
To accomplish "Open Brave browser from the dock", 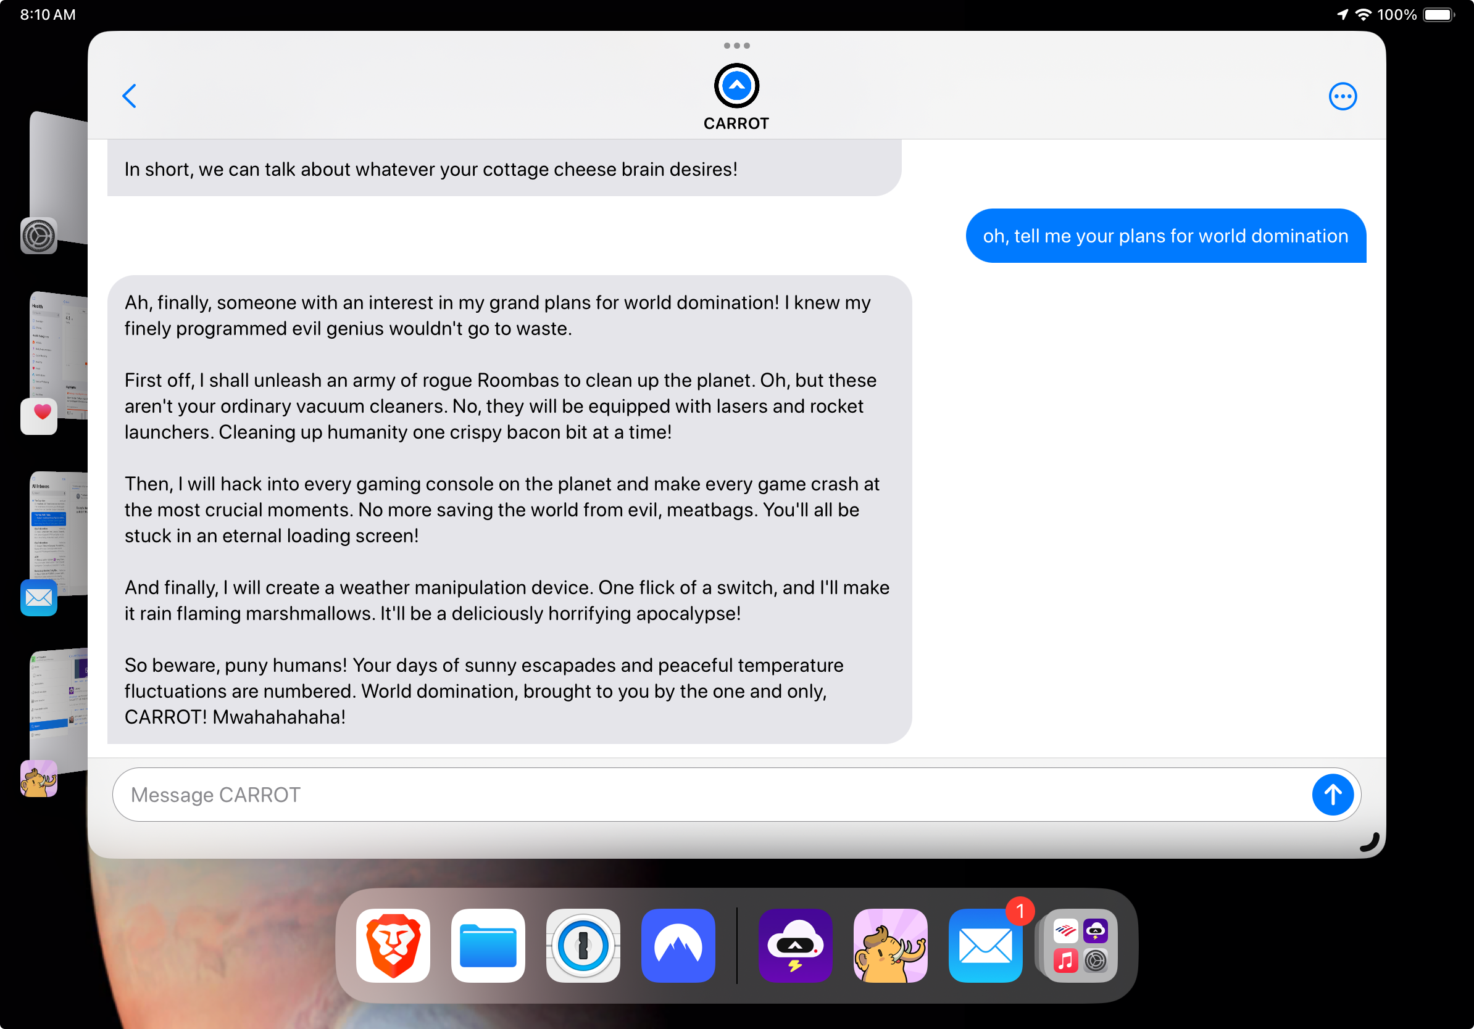I will pyautogui.click(x=393, y=945).
